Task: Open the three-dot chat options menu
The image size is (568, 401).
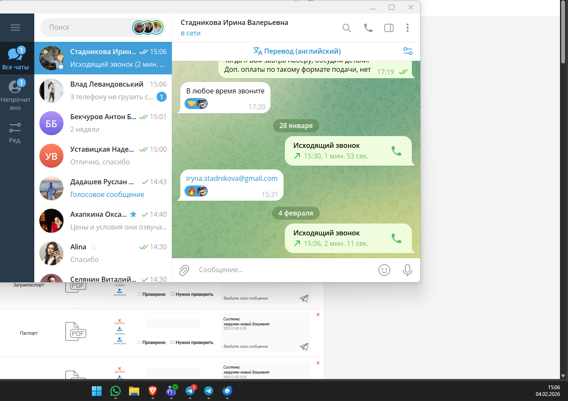Action: coord(408,28)
